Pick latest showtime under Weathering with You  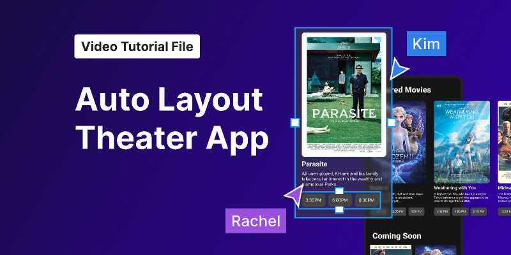point(478,212)
